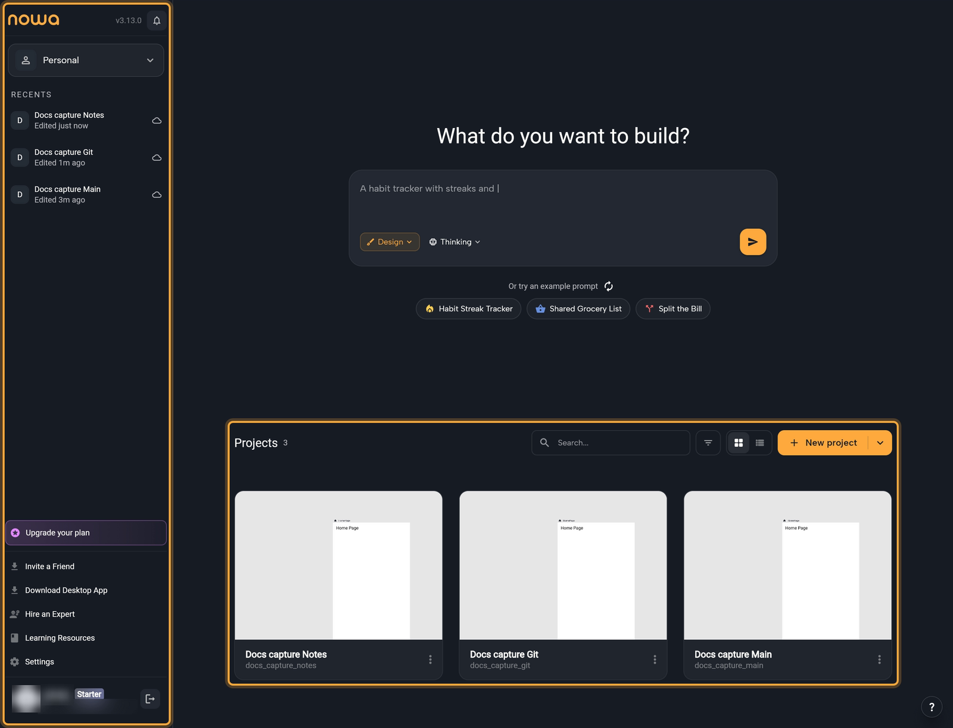Open the Design mode dropdown
The image size is (953, 728).
[x=390, y=242]
